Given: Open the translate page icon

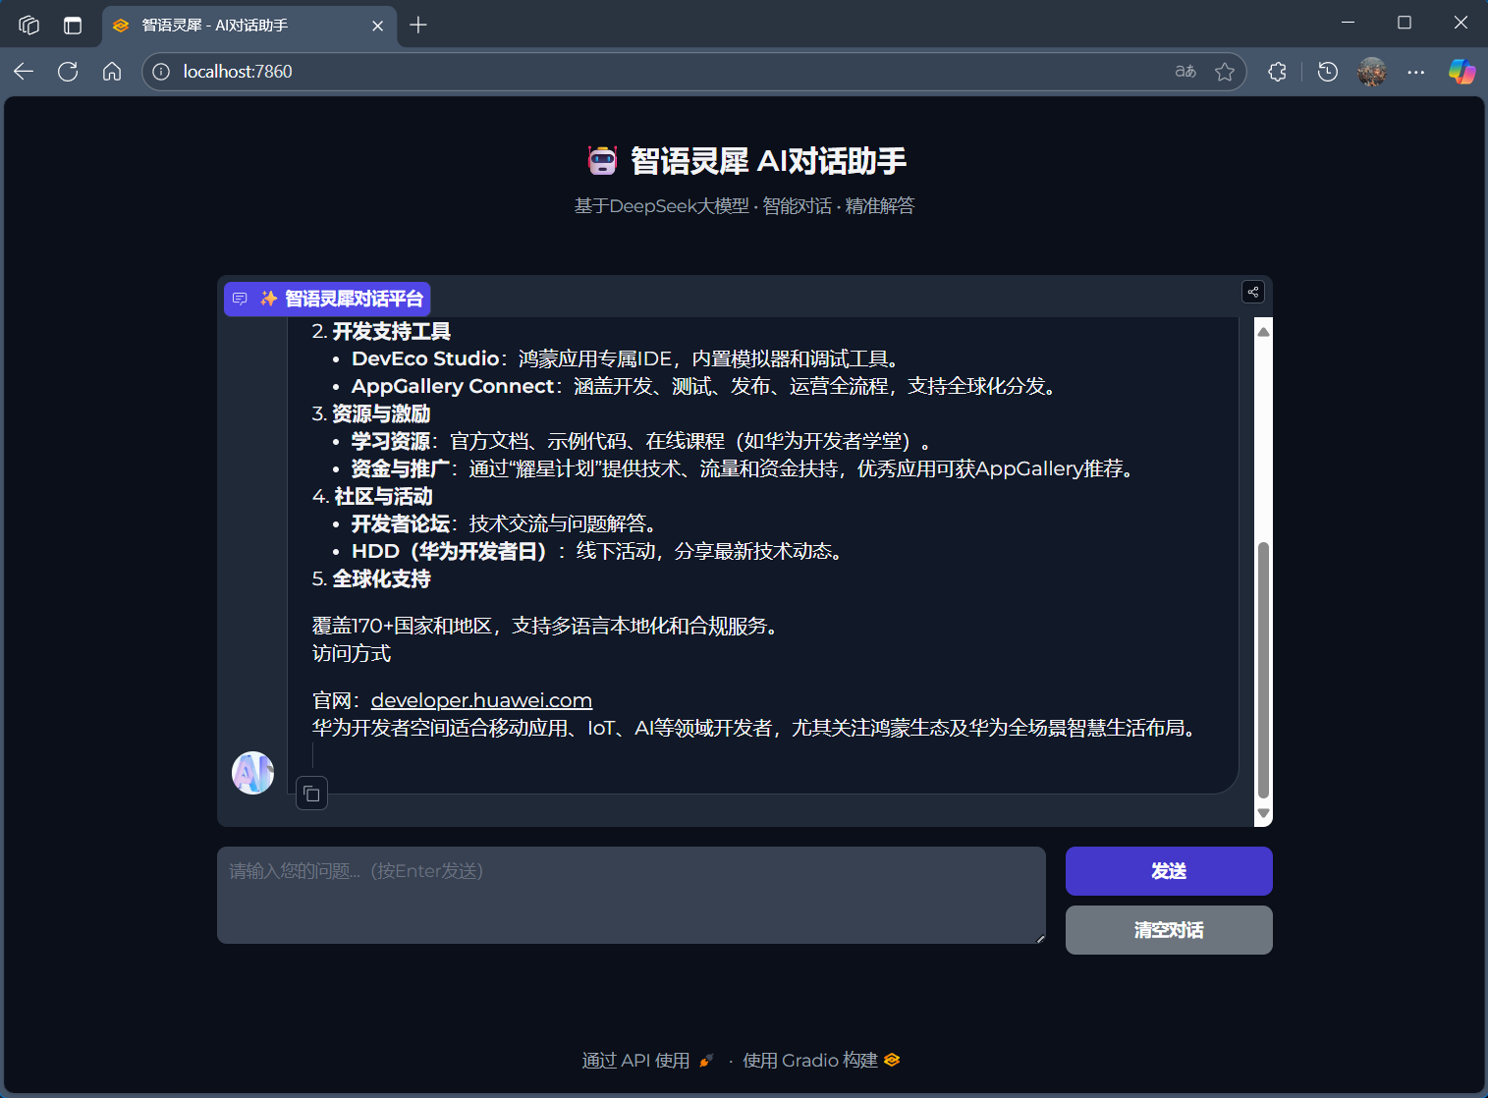Looking at the screenshot, I should tap(1185, 72).
